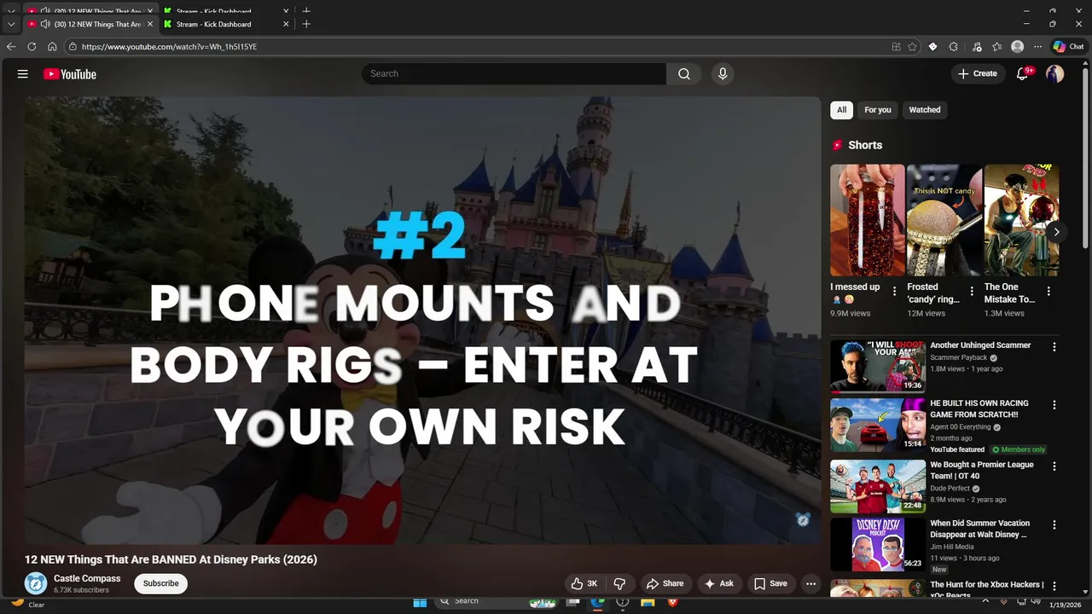Subscribe to Castle Compass

(x=161, y=583)
